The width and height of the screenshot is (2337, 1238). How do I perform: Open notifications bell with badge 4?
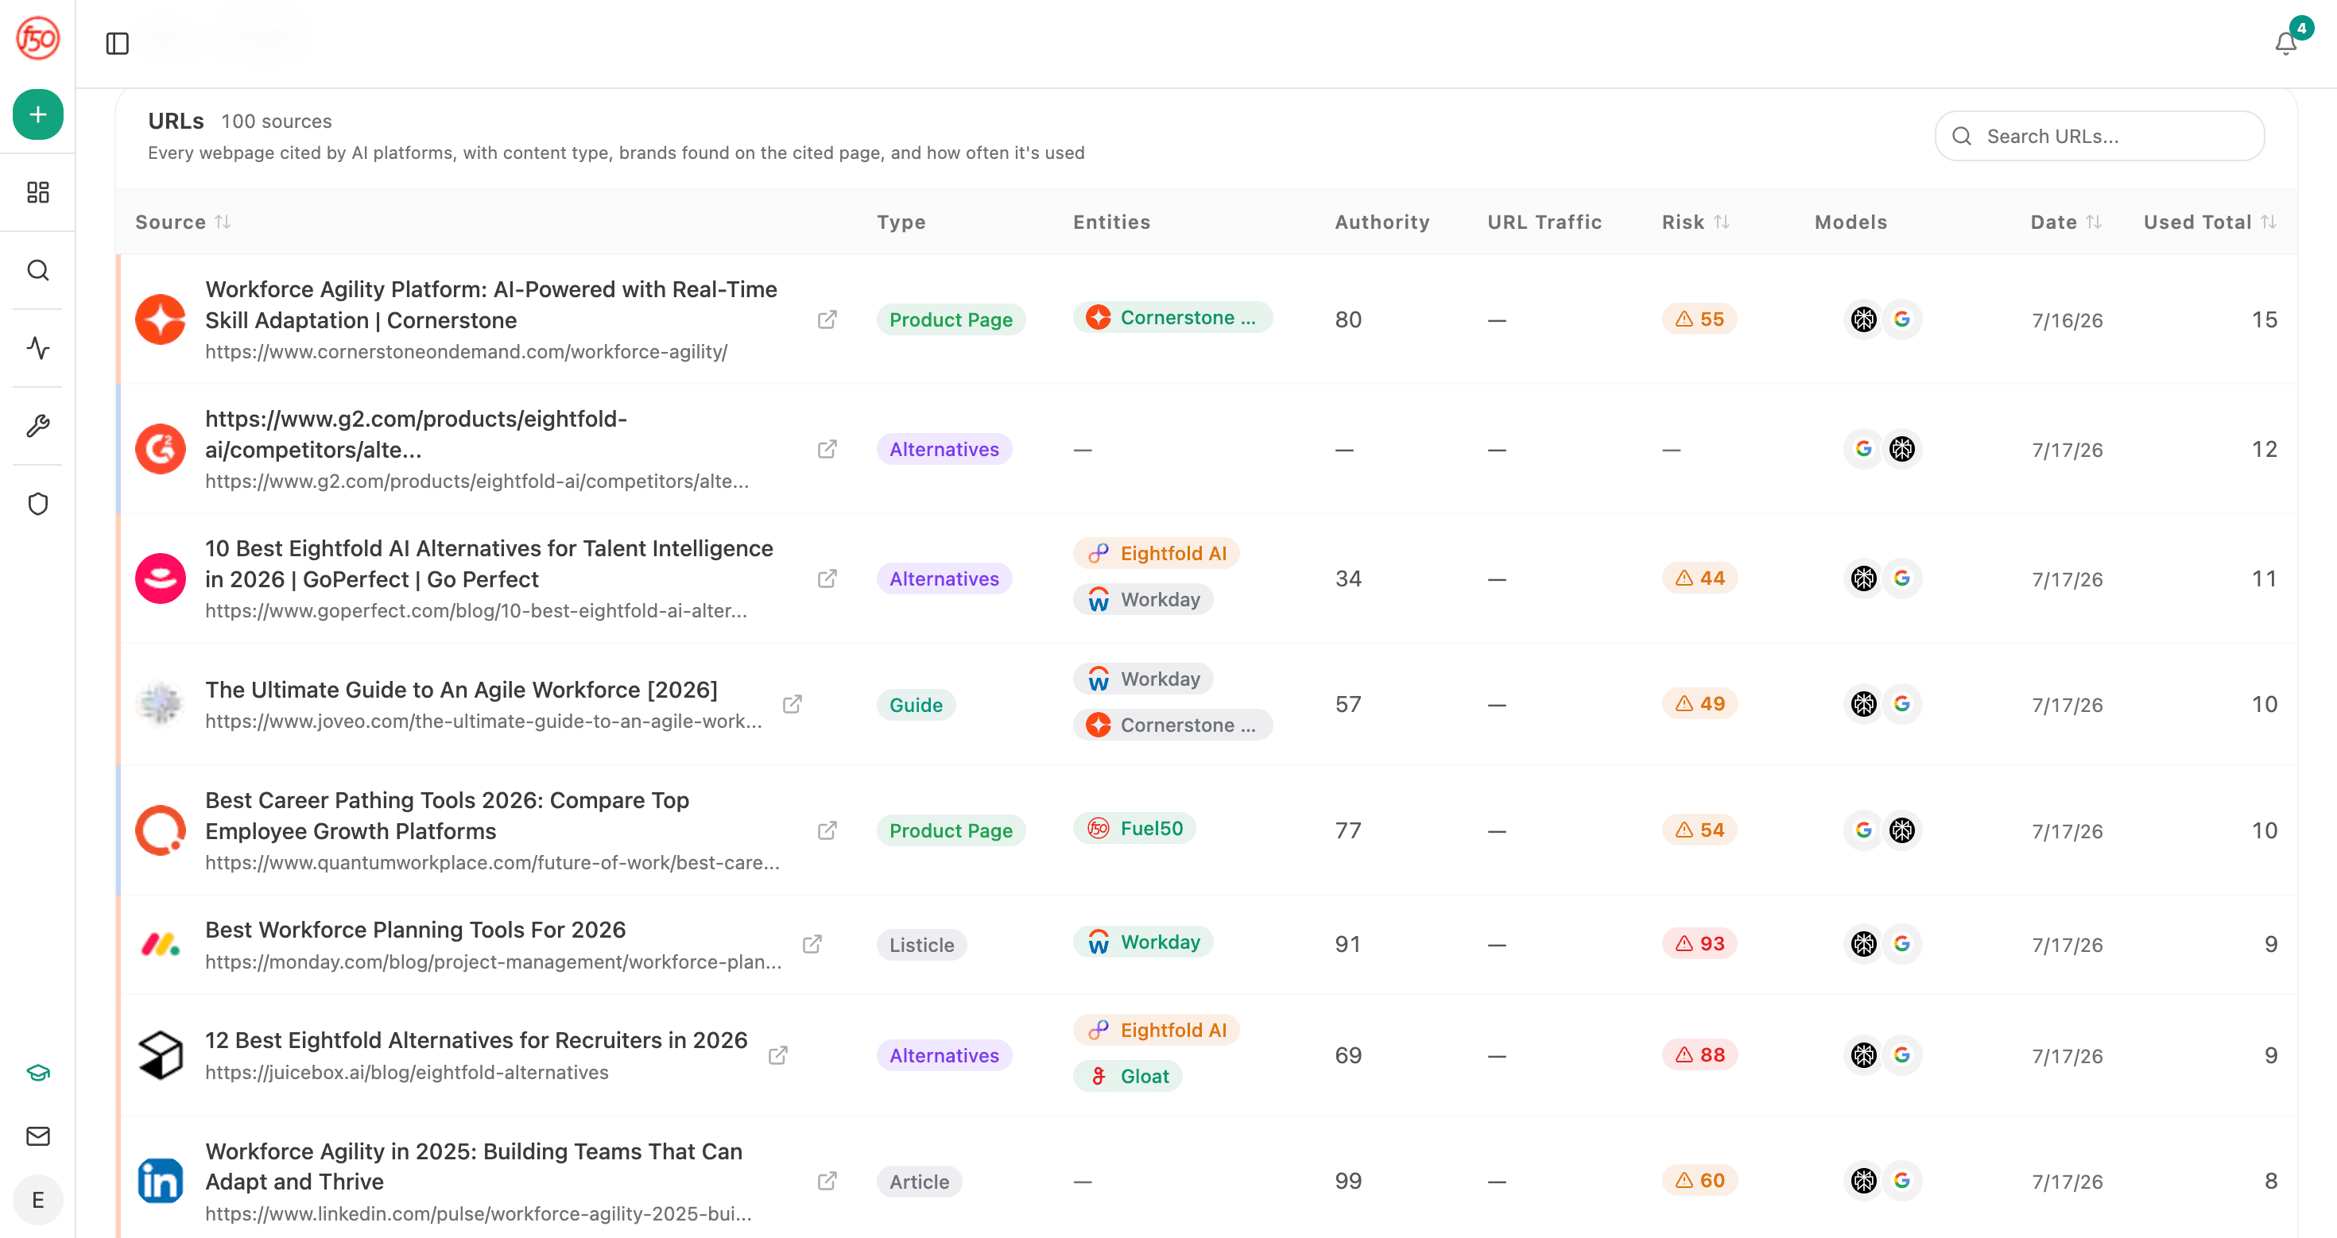pyautogui.click(x=2287, y=43)
